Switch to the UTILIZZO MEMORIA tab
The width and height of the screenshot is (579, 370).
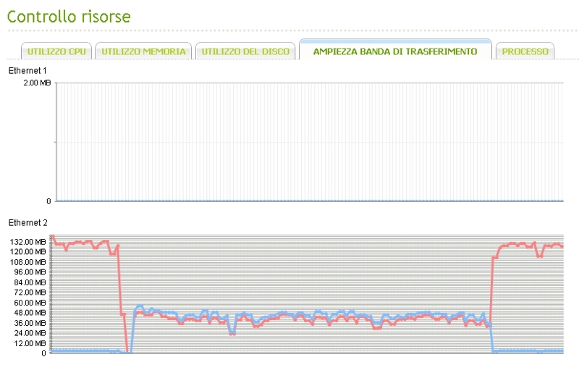pos(143,51)
